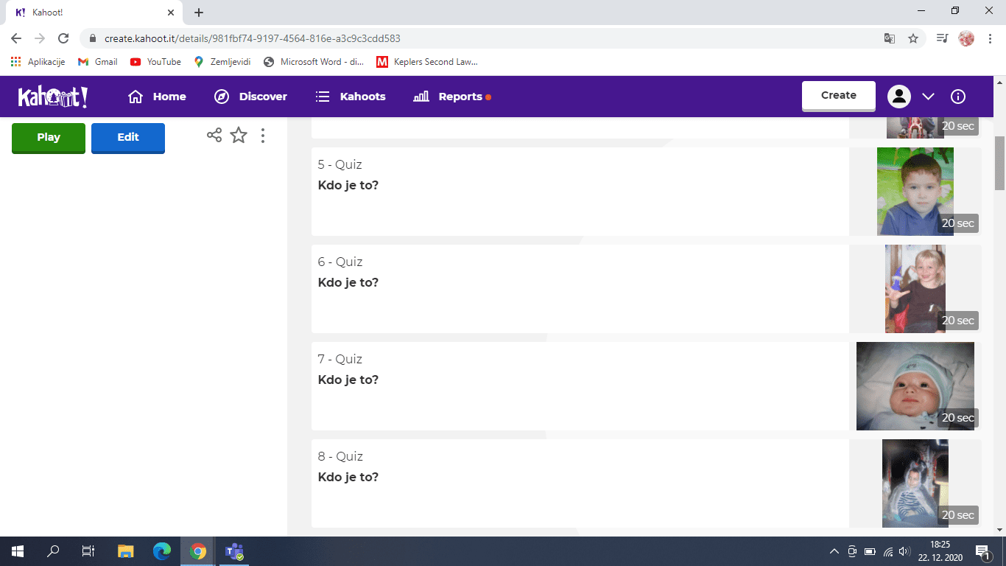Open Chrome three-dot menu
This screenshot has height=566, width=1006.
coord(990,38)
